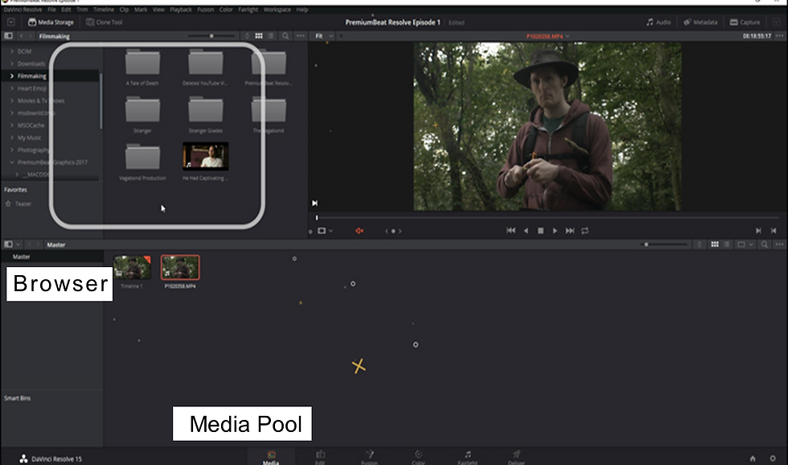Toggle the media pool bin list icon
Image resolution: width=788 pixels, height=465 pixels.
coord(8,245)
